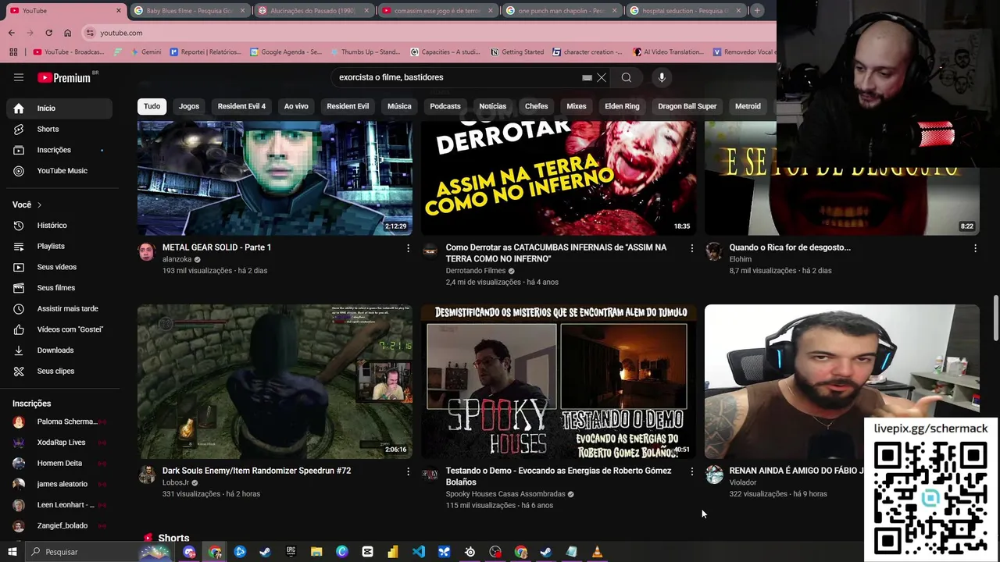
Task: Play Dark Souls Randomizer Speedrun thumbnail
Action: pos(275,382)
